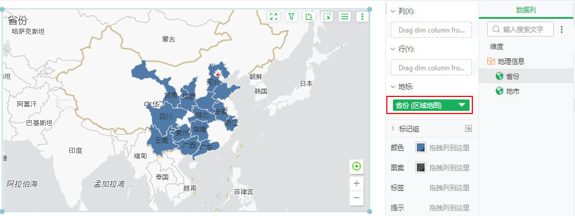Switch to the 数据列 tab
This screenshot has width=575, height=216.
pyautogui.click(x=526, y=10)
